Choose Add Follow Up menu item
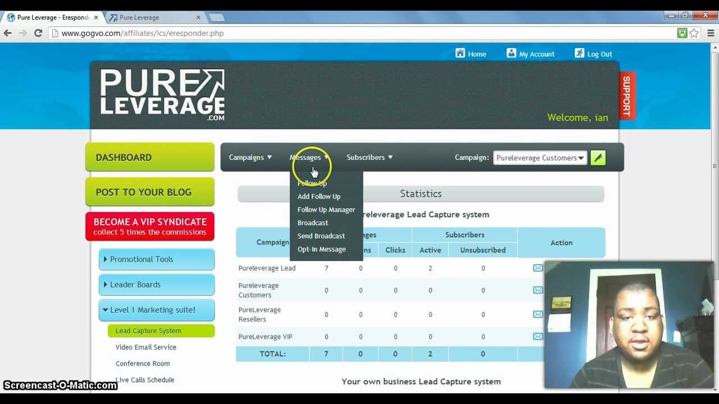The height and width of the screenshot is (404, 719). [319, 196]
